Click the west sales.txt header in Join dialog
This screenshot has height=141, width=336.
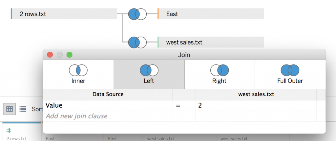point(256,94)
